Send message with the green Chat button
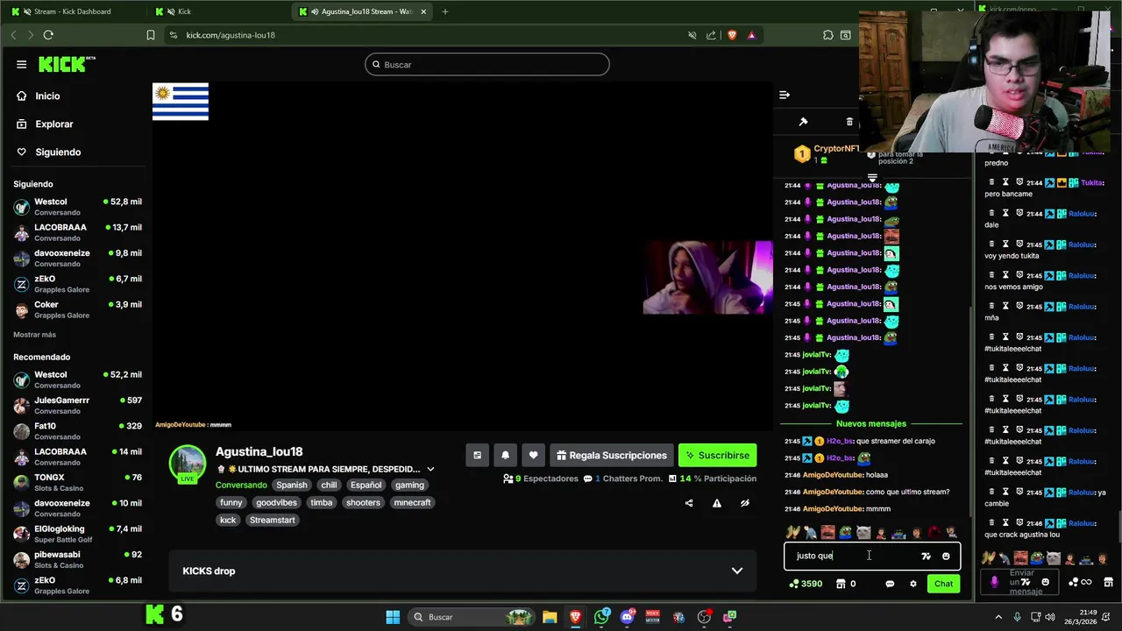Image resolution: width=1122 pixels, height=631 pixels. coord(943,584)
